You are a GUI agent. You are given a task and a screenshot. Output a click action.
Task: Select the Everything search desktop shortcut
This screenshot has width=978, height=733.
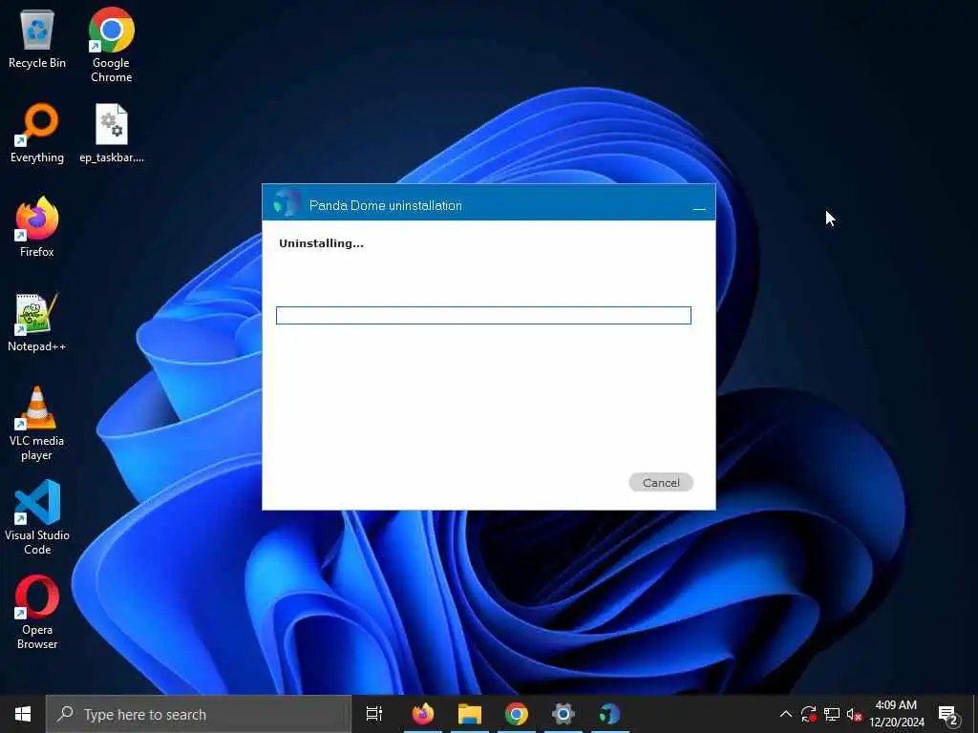(37, 134)
